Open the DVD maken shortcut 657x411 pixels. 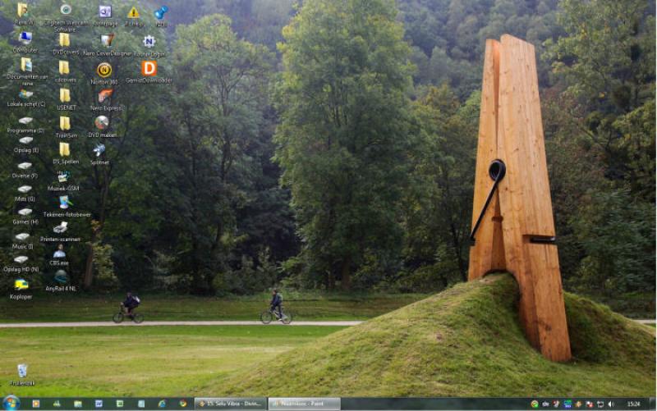102,122
